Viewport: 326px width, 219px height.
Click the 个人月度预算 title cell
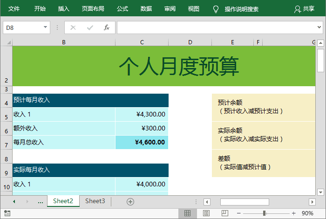[x=164, y=66]
